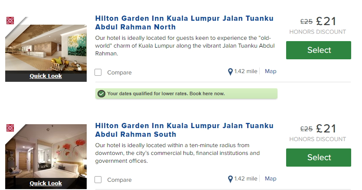The width and height of the screenshot is (362, 190).
Task: View the North hotel lobby photo
Action: [x=46, y=48]
